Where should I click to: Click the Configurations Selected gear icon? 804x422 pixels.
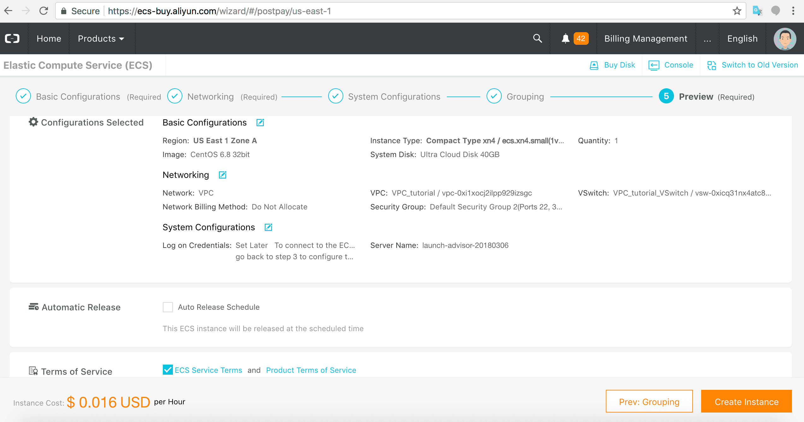33,122
